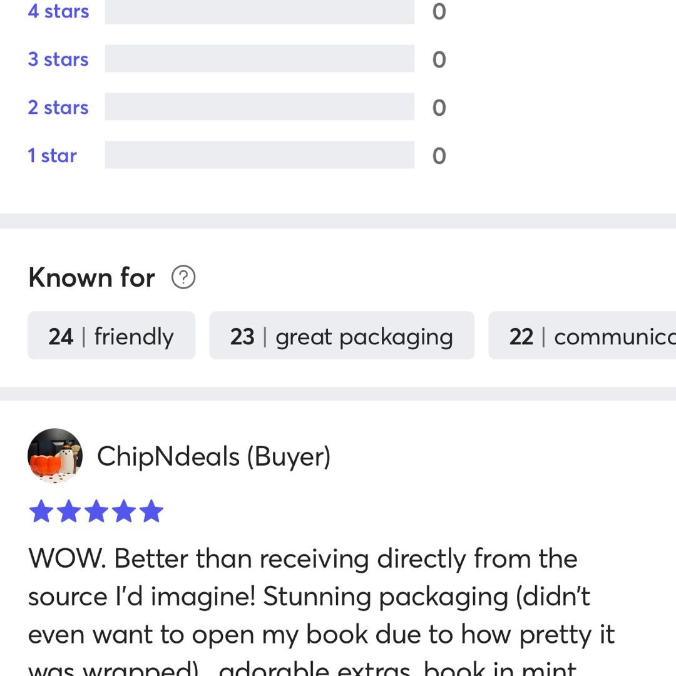
Task: Open the WOW review text
Action: click(x=321, y=610)
